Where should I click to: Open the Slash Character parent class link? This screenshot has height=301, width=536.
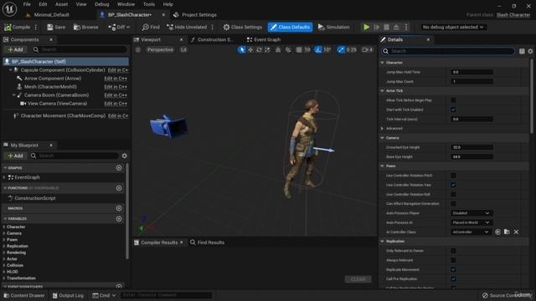(513, 15)
